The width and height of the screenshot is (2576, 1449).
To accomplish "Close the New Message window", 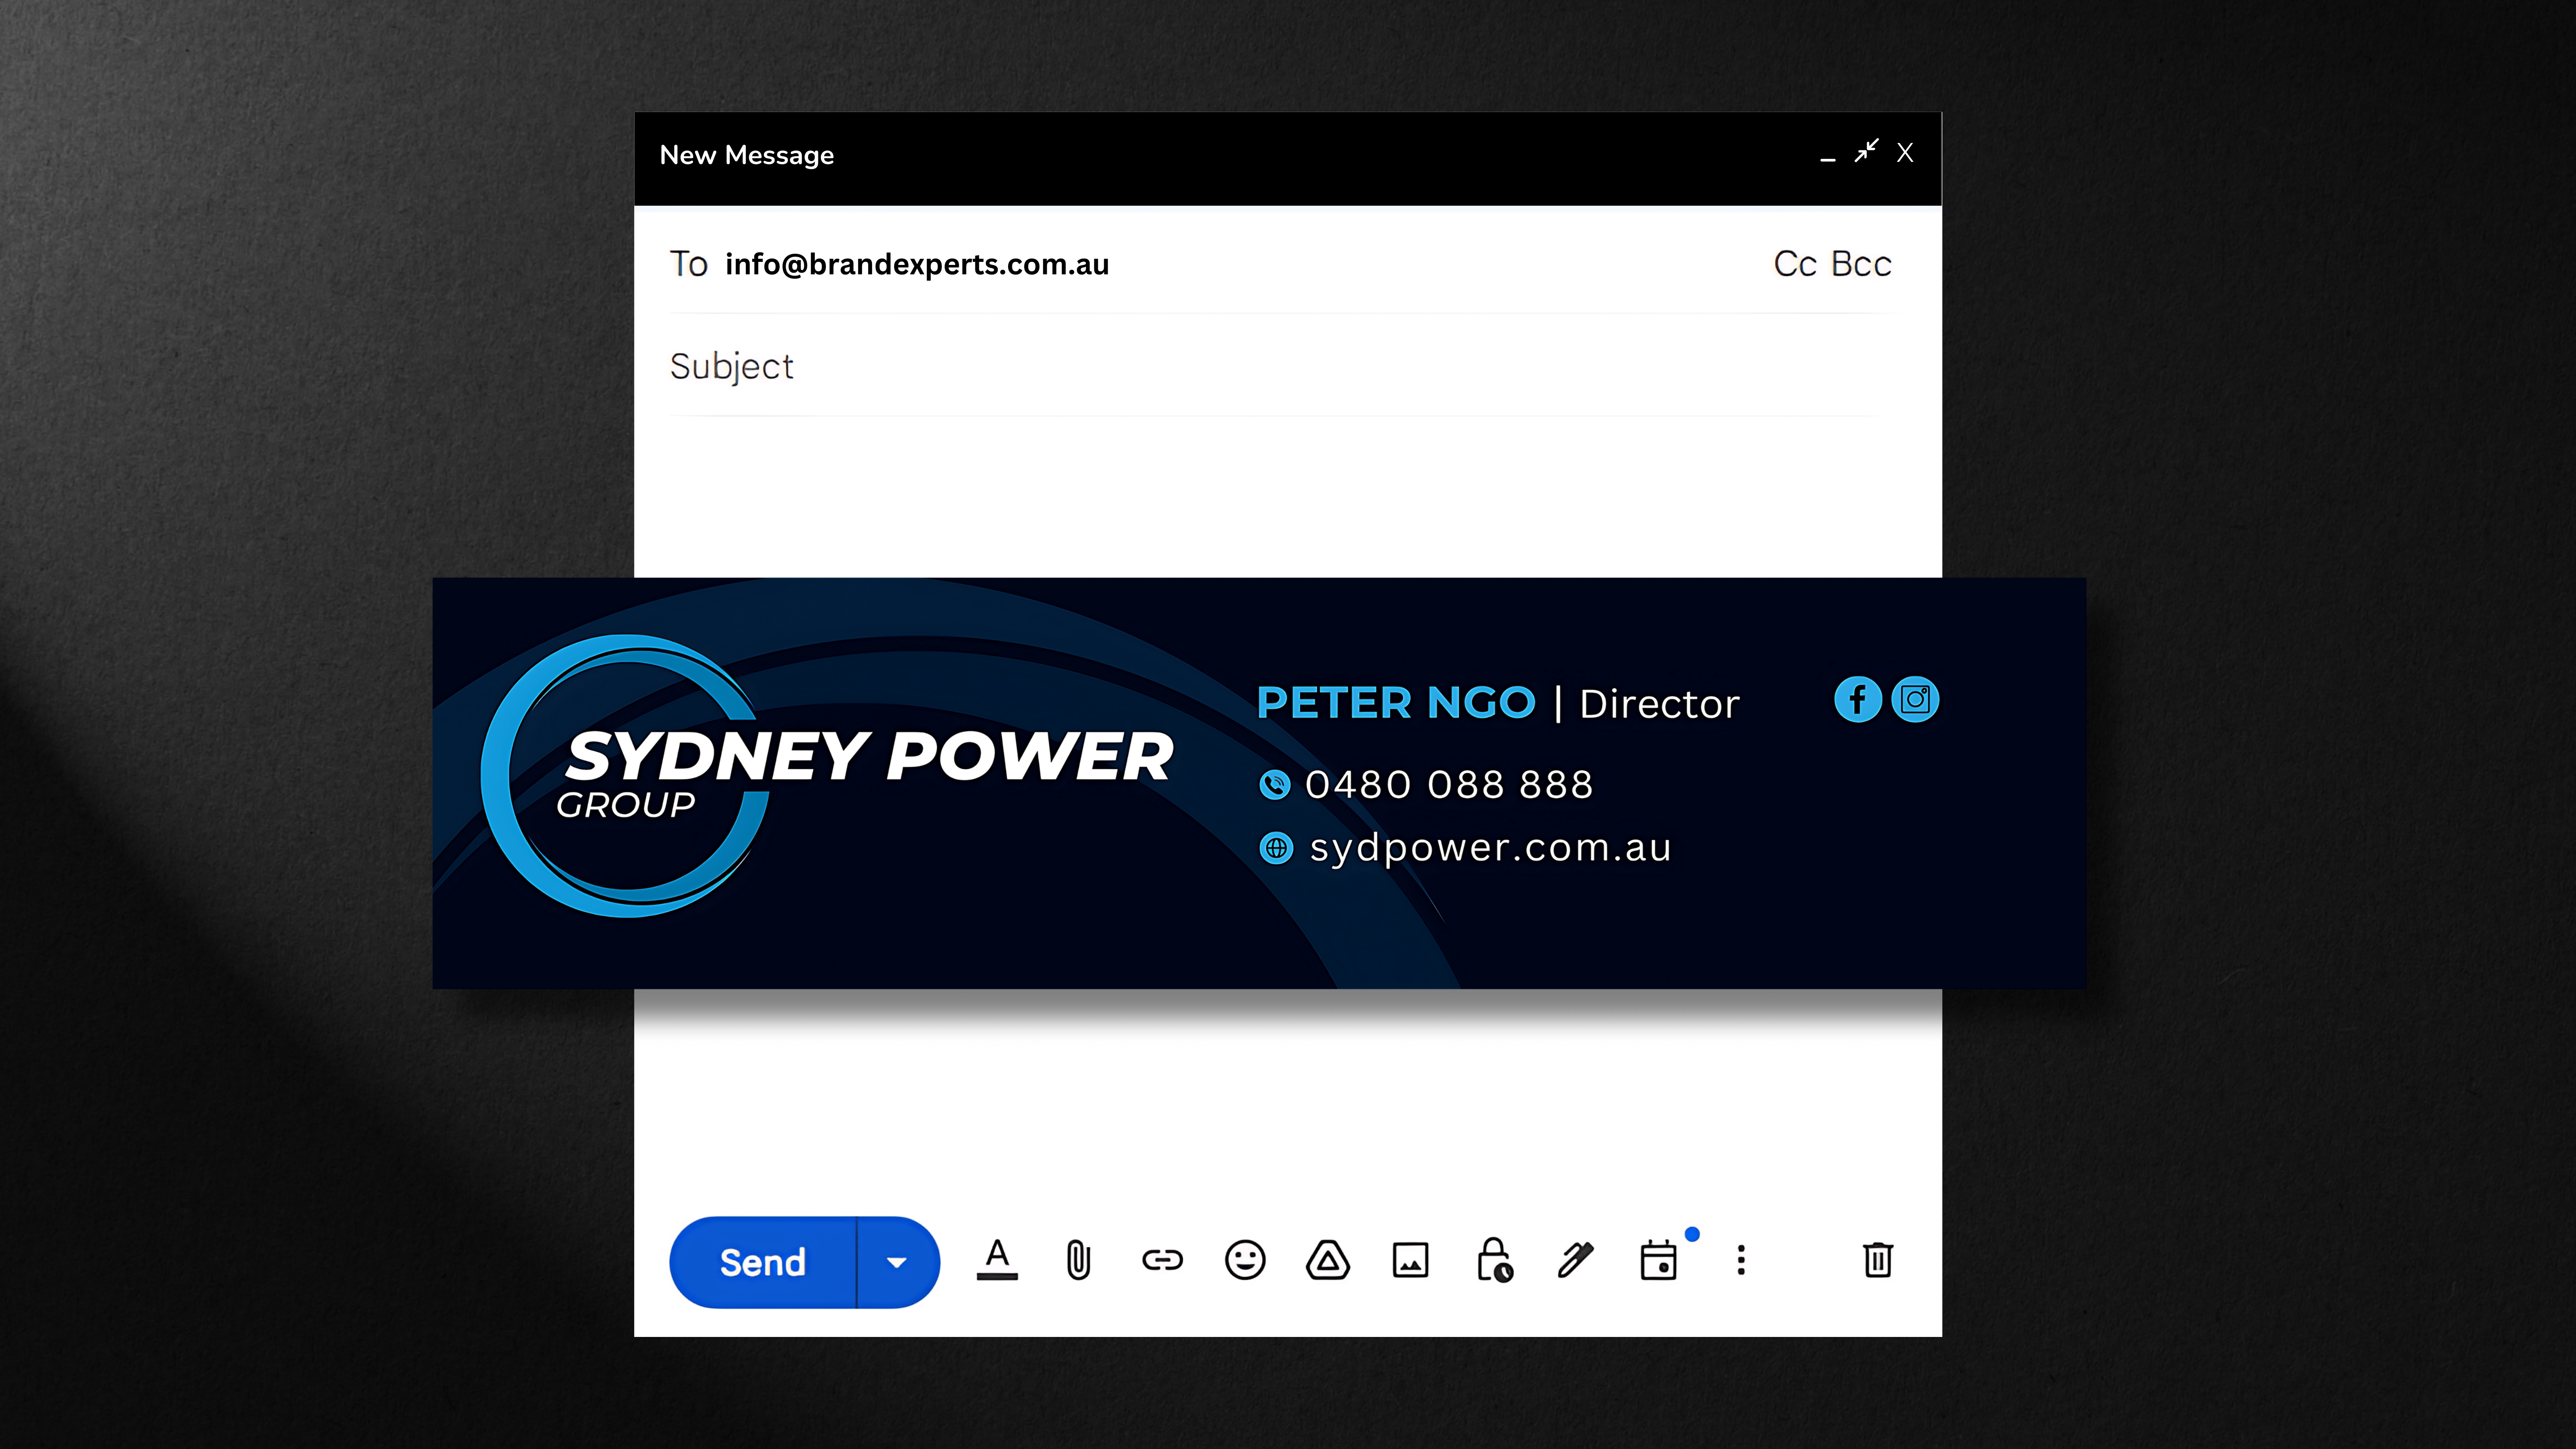I will pos(1905,152).
